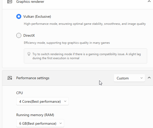Click the arrow inside the 4 Cores dropdown

point(65,101)
